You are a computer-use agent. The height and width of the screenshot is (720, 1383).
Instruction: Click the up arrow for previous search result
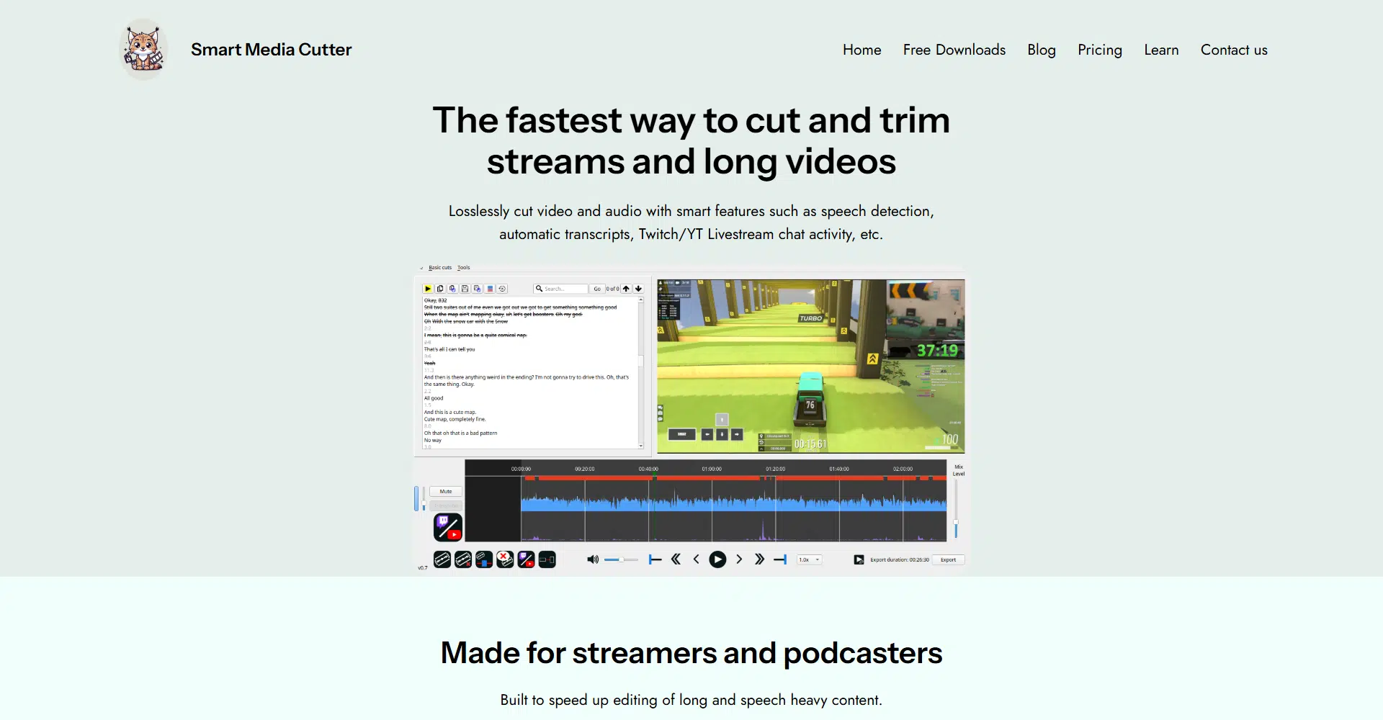pos(626,289)
